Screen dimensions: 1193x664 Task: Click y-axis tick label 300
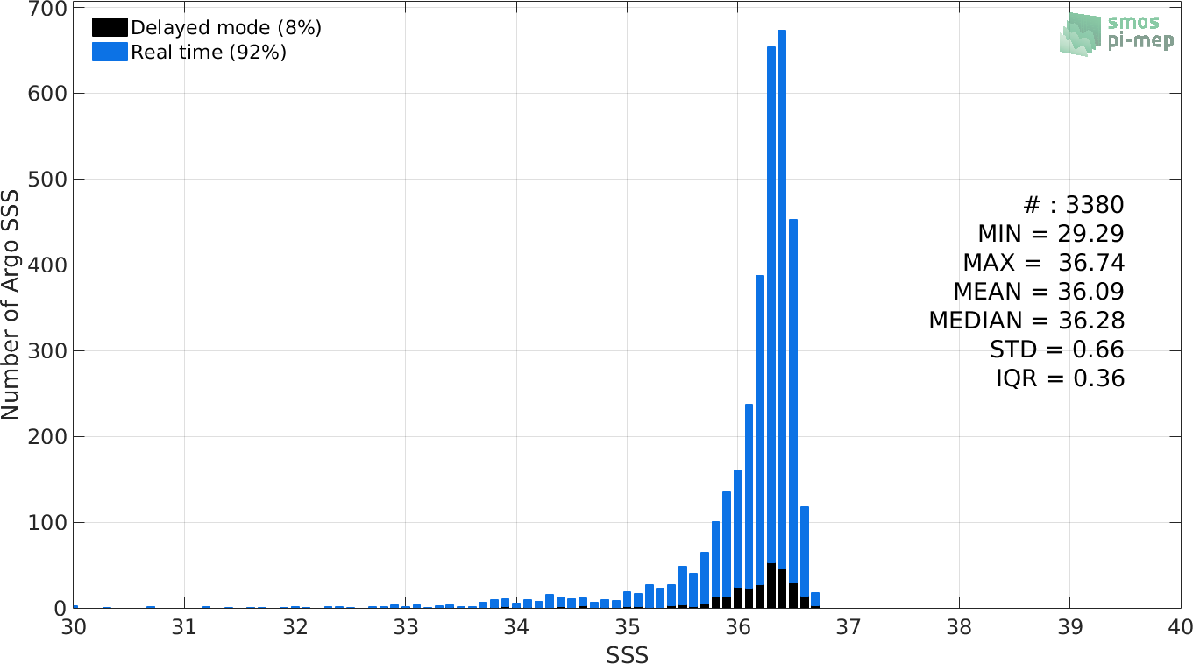click(49, 351)
